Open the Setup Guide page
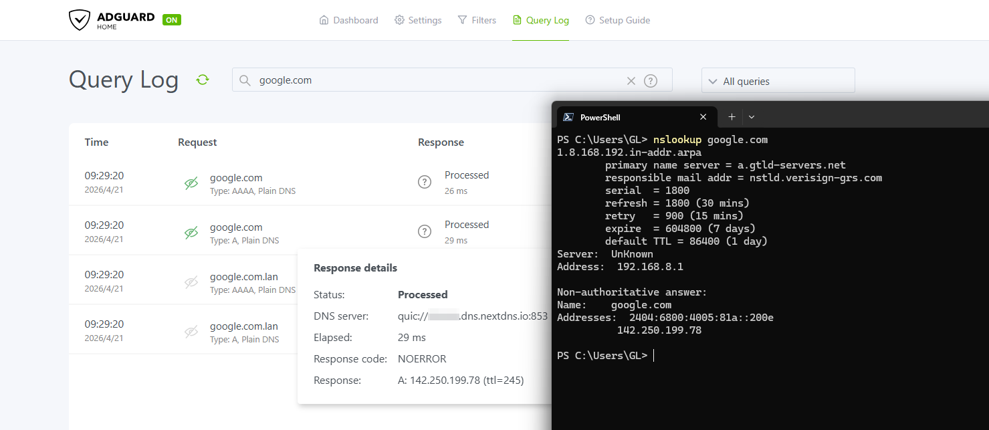Image resolution: width=989 pixels, height=430 pixels. pyautogui.click(x=617, y=20)
